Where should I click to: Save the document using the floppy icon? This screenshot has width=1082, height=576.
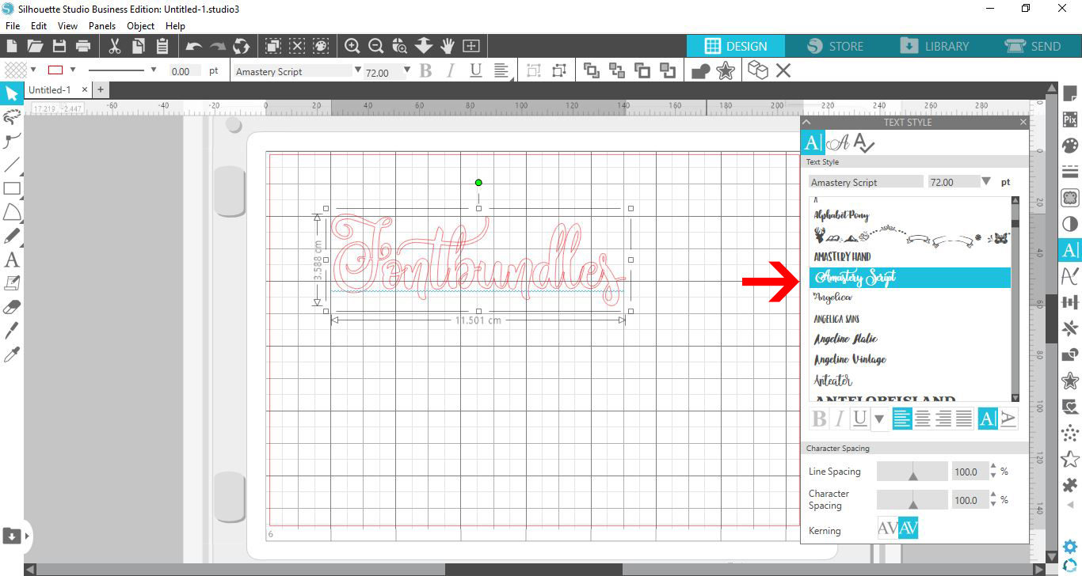59,46
